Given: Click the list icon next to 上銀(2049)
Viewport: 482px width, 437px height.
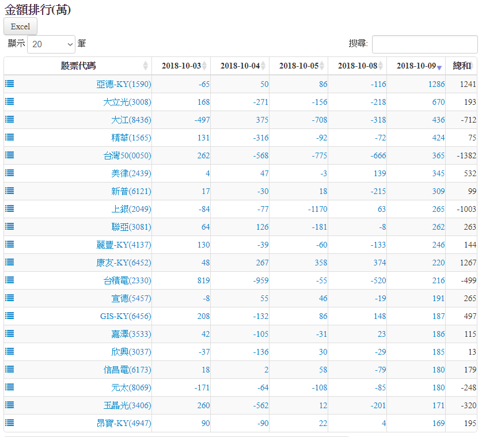Looking at the screenshot, I should pos(9,209).
